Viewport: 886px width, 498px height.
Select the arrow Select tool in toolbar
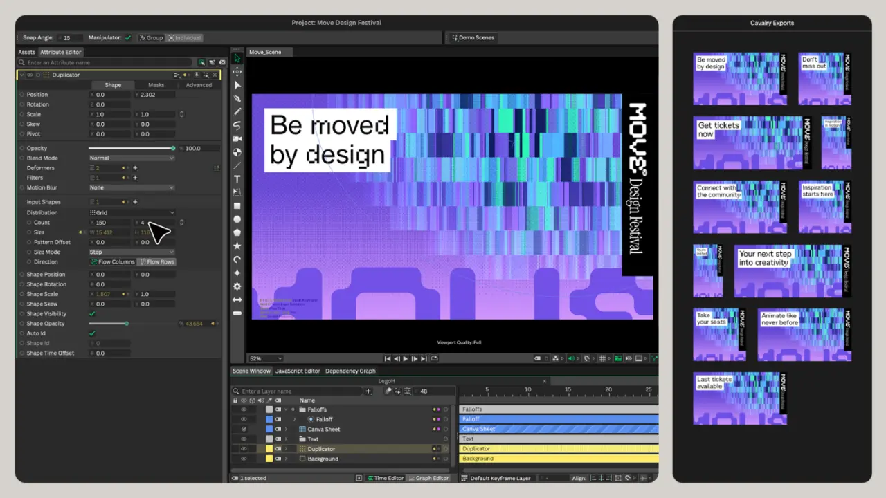tap(237, 58)
